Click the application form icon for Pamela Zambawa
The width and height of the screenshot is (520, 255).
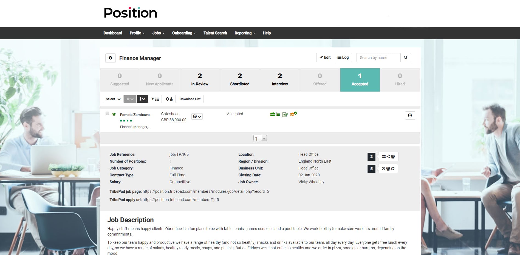tap(285, 115)
